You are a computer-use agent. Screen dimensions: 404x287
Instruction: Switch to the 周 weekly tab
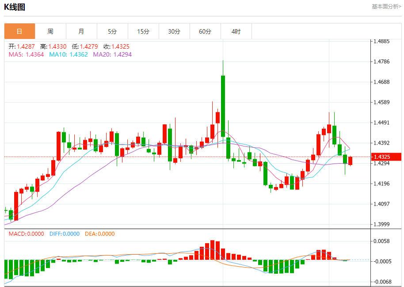(x=50, y=31)
